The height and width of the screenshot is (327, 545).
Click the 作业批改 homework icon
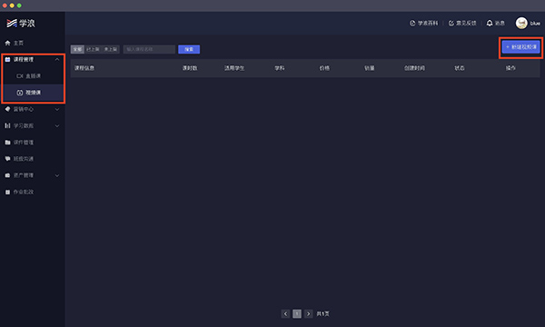point(7,192)
